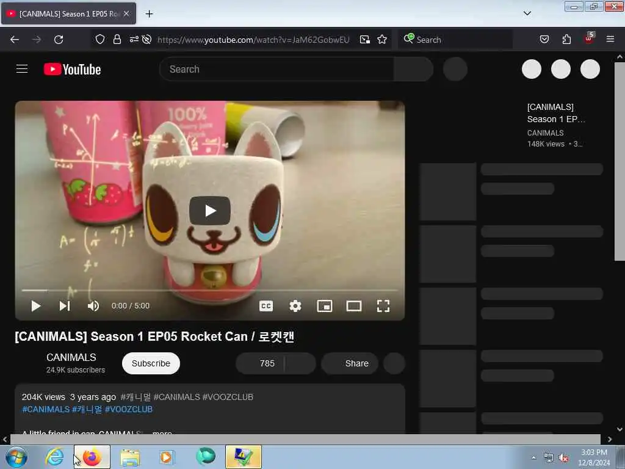Launch Internet Explorer from the taskbar
The width and height of the screenshot is (625, 469).
54,457
